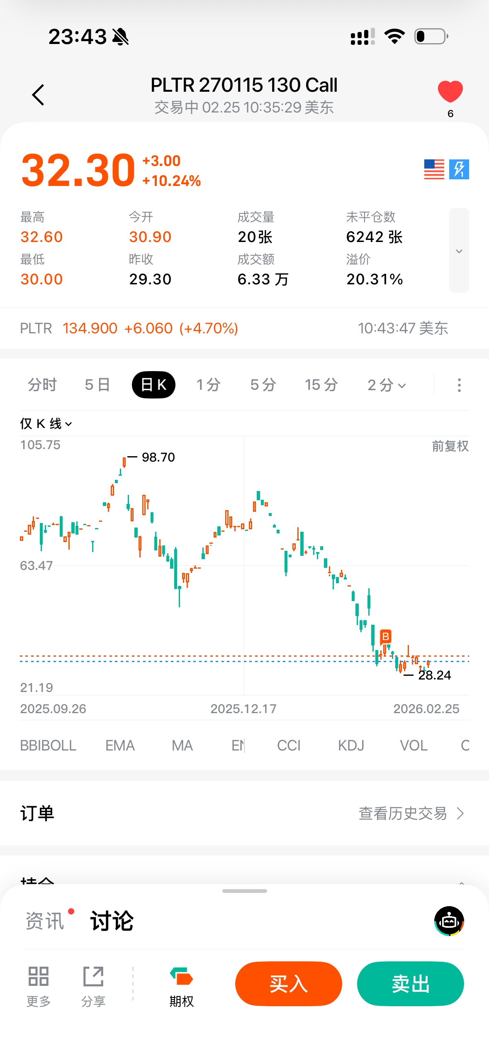Tap the blue lightning bolt icon
The image size is (489, 1061).
click(459, 169)
